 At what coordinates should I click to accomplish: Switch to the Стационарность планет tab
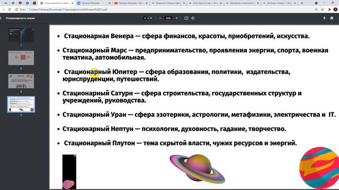56,3
